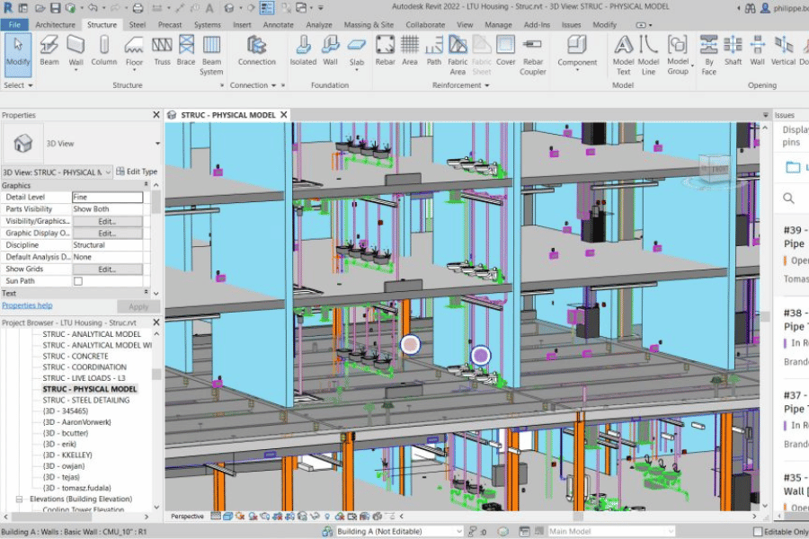This screenshot has height=539, width=809.
Task: Switch to the Annotate ribbon tab
Action: 278,25
